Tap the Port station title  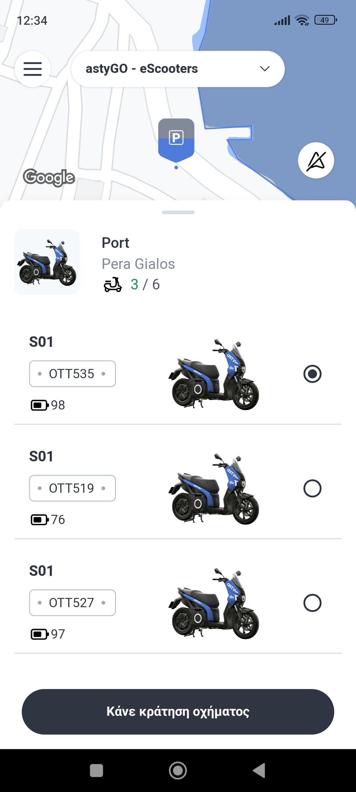click(x=115, y=243)
